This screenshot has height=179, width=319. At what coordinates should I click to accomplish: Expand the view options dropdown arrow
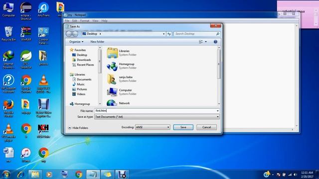(206, 42)
